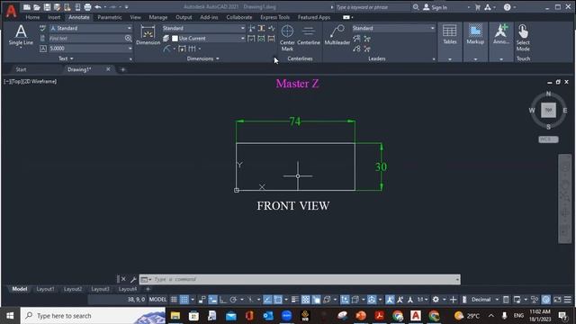Click the Plot printer icon

tap(87, 7)
